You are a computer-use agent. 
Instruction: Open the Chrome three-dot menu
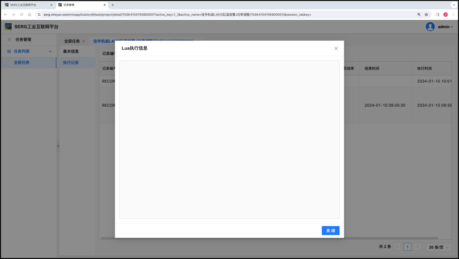454,15
